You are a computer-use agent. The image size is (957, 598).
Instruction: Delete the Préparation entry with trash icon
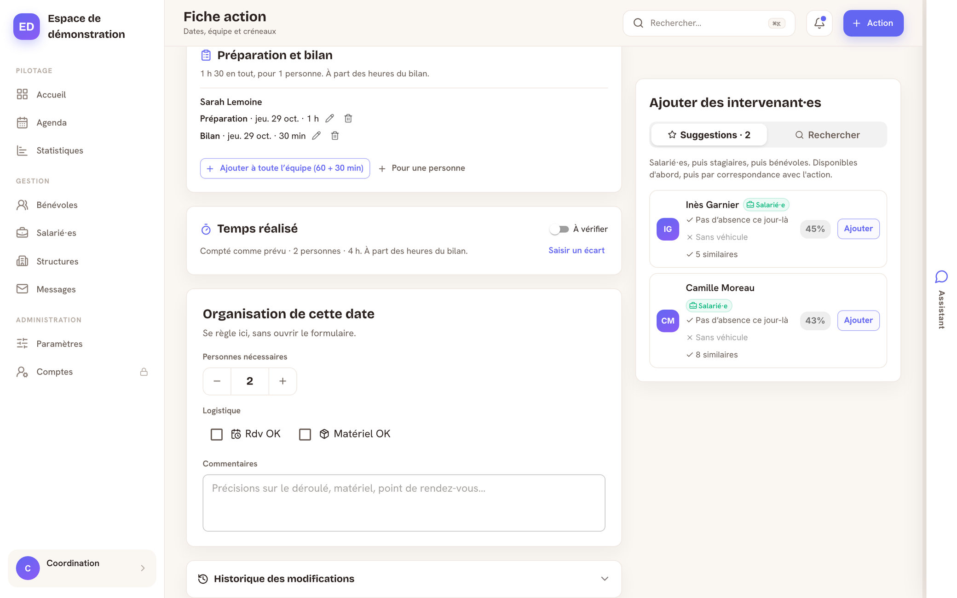[x=348, y=119]
